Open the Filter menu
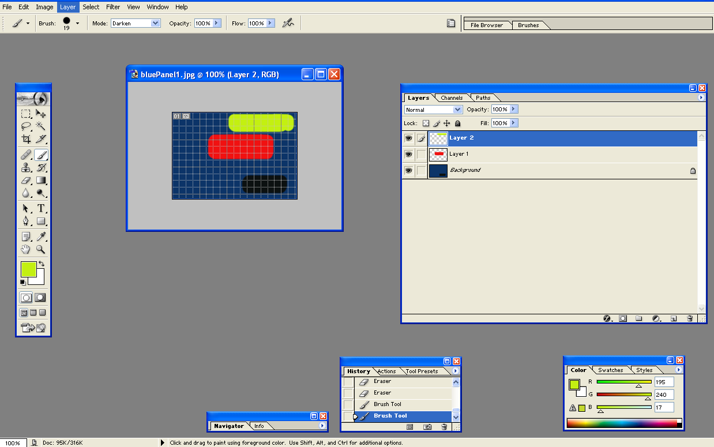Screen dimensions: 714x447 (x=113, y=7)
